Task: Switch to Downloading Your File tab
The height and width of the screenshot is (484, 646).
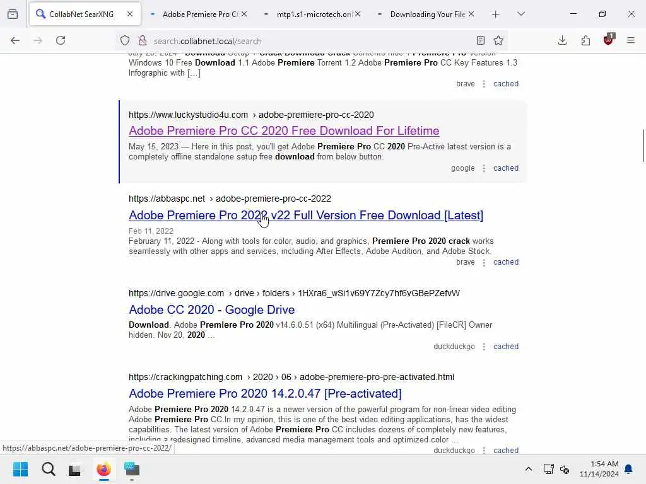Action: point(426,14)
